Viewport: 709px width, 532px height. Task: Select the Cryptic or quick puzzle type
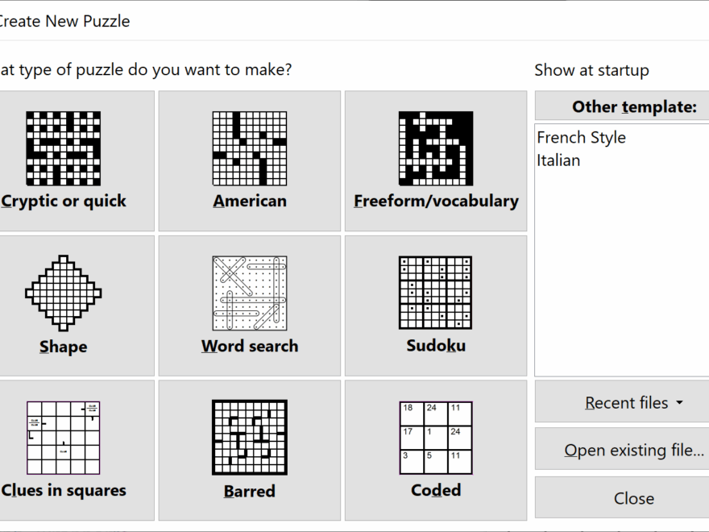coord(77,160)
